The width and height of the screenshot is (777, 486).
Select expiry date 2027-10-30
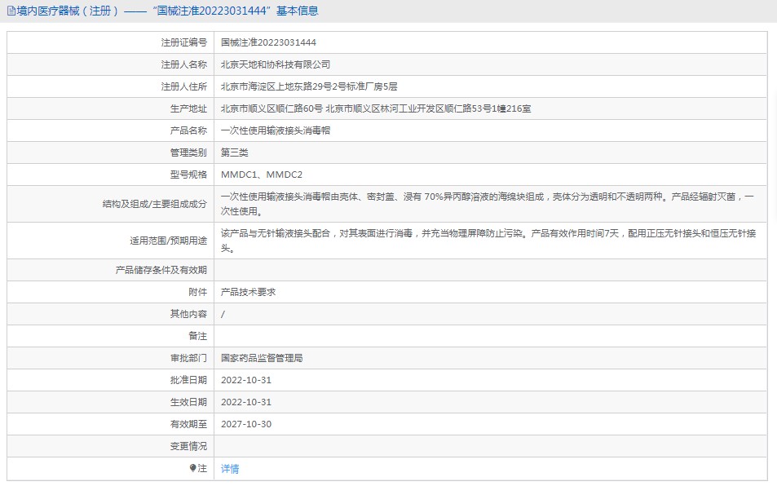coord(245,424)
